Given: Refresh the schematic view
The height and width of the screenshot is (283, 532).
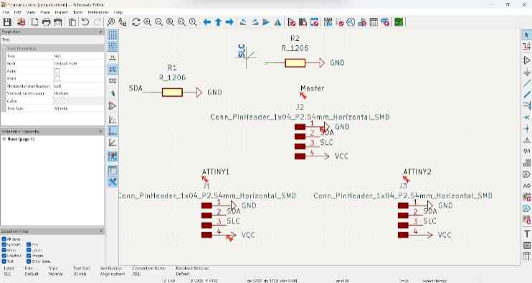Looking at the screenshot, I should coord(136,22).
